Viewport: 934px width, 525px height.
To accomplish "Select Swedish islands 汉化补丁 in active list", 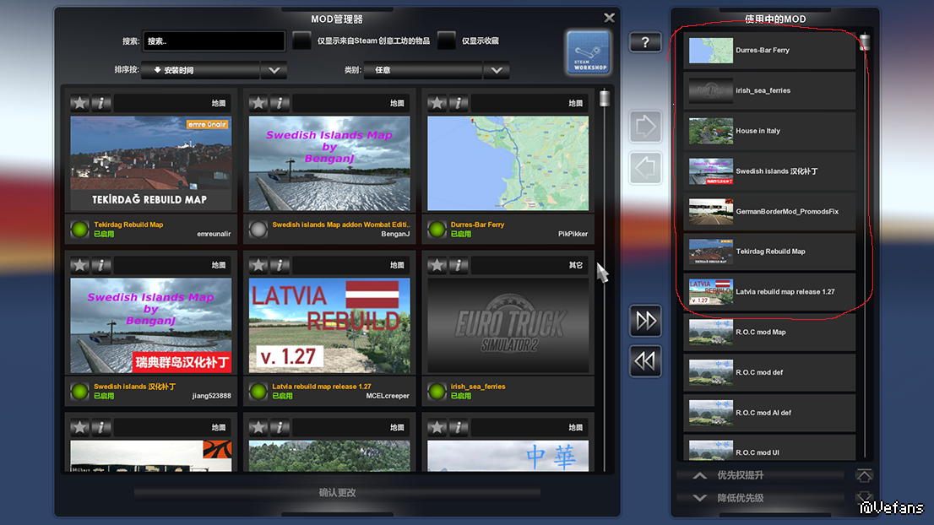I will (769, 170).
